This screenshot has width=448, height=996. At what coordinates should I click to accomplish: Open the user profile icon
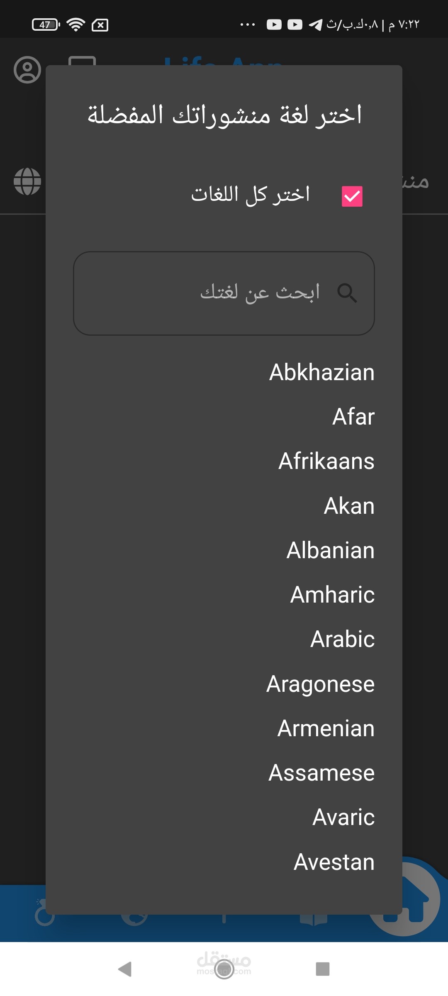27,70
